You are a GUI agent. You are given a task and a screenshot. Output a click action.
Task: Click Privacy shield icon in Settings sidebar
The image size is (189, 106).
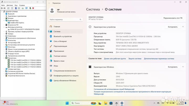pos(51,76)
